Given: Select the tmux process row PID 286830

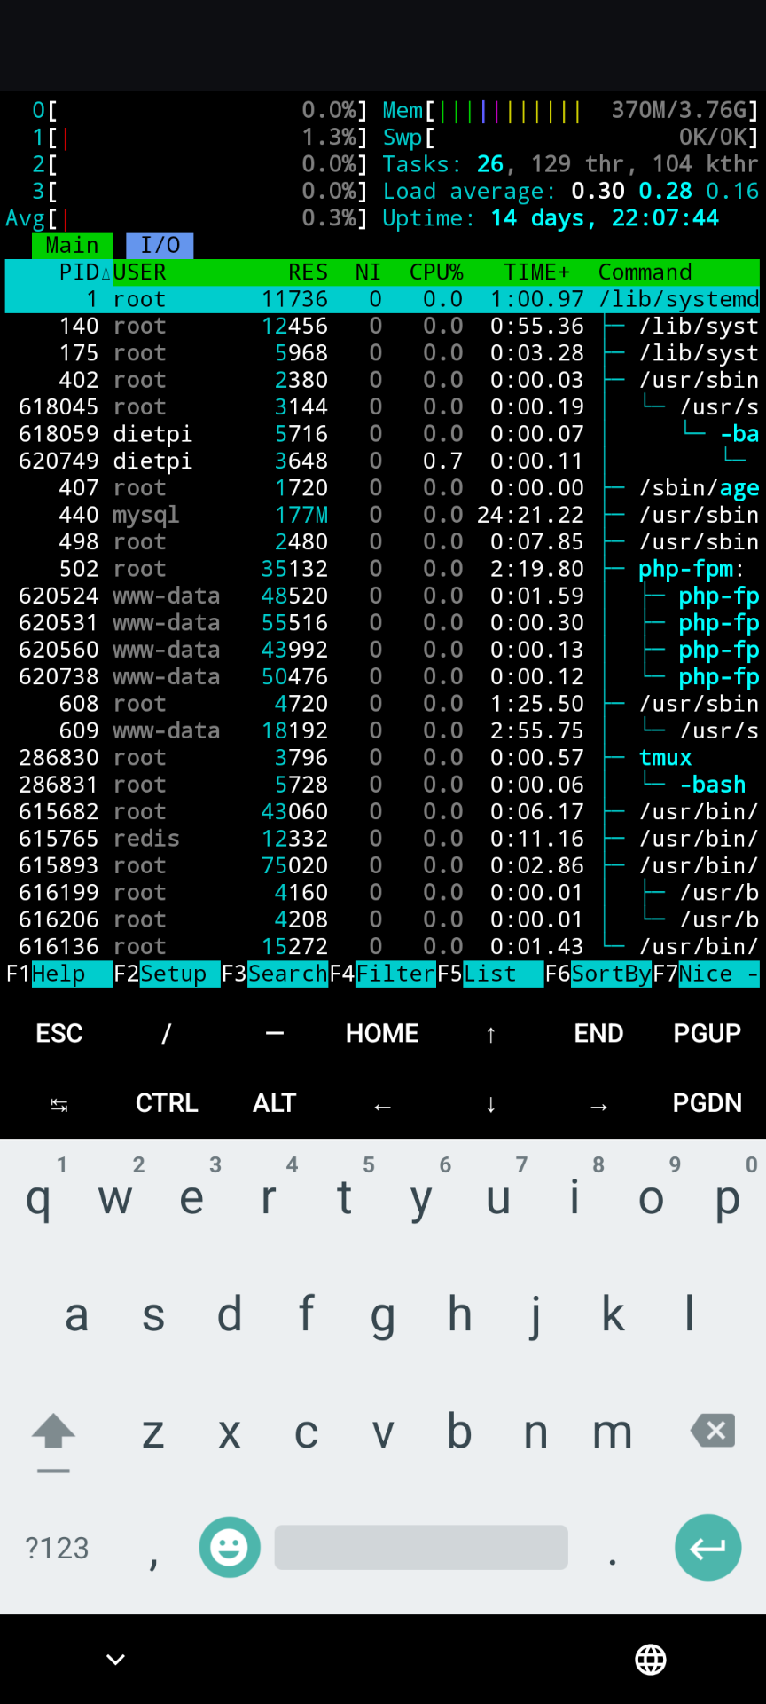Looking at the screenshot, I should point(382,758).
